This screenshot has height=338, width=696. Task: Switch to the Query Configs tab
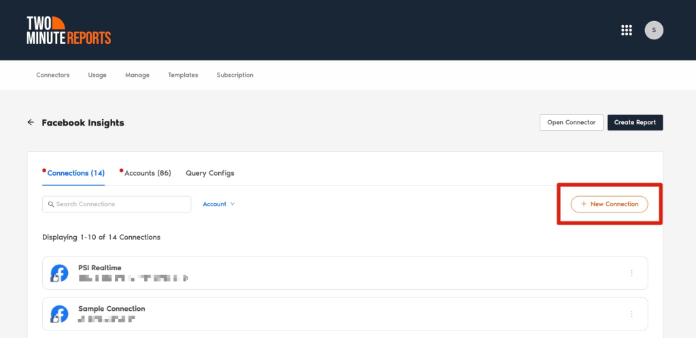point(210,173)
